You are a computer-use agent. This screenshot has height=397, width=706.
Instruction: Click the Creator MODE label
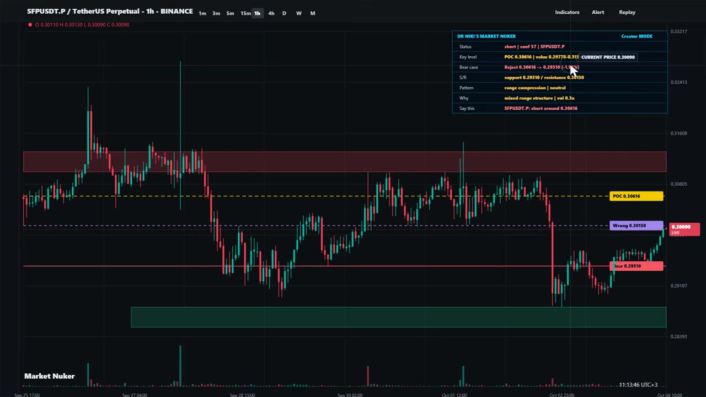637,36
